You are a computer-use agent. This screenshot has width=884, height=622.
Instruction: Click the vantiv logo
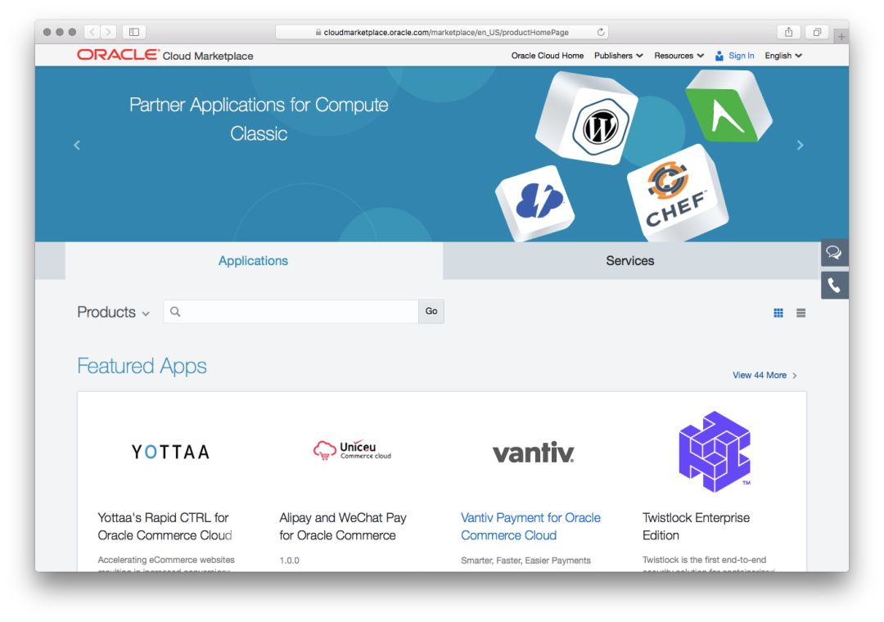[x=534, y=453]
